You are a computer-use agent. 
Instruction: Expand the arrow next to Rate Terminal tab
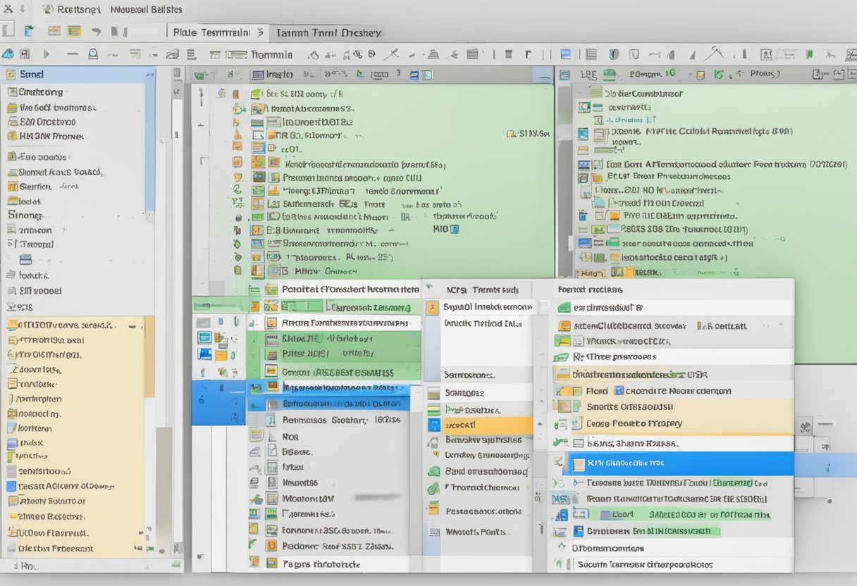pos(259,32)
